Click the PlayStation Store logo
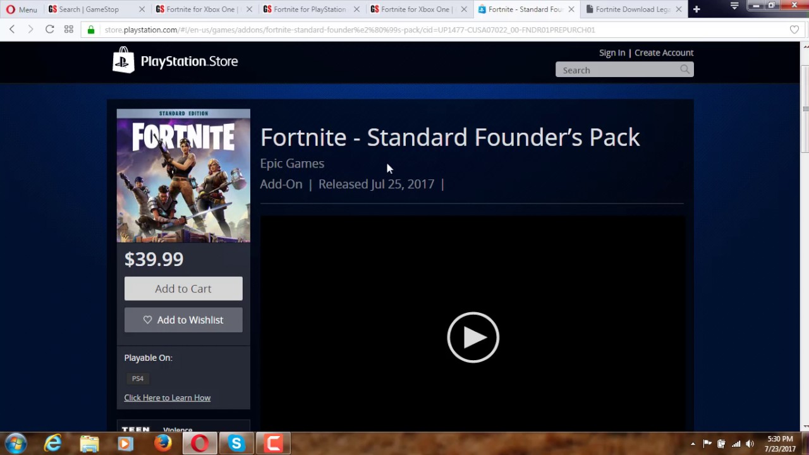 (175, 61)
